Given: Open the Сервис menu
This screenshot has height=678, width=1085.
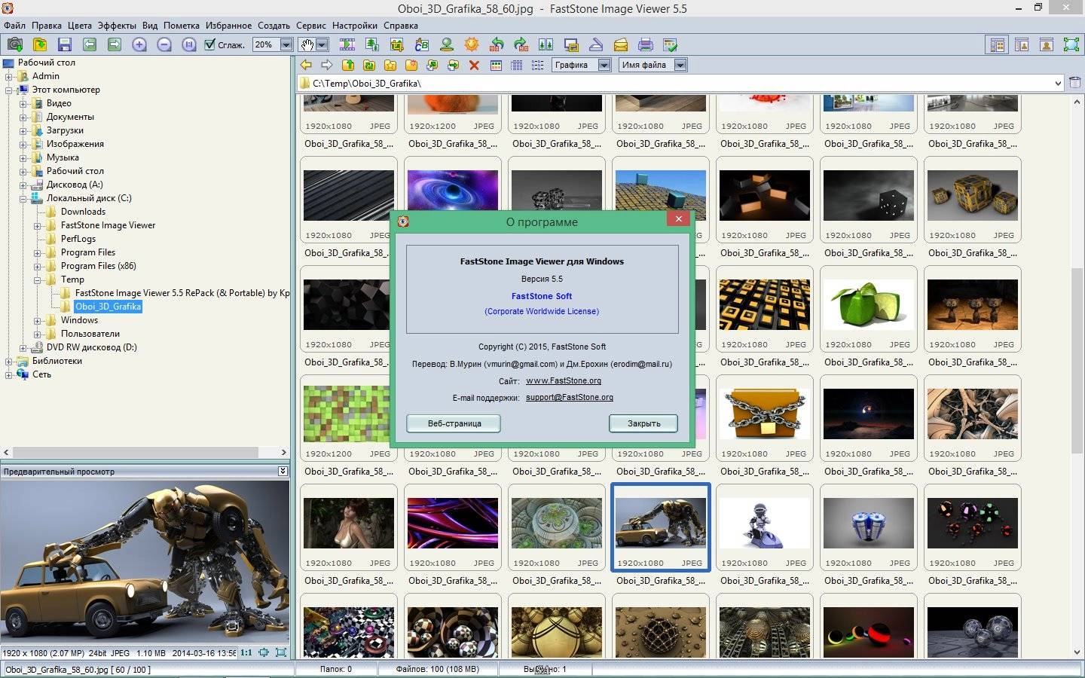Looking at the screenshot, I should [x=310, y=25].
